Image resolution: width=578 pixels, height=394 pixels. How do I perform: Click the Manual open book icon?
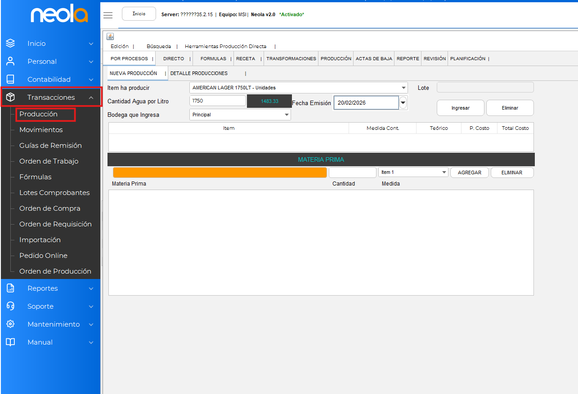[10, 342]
